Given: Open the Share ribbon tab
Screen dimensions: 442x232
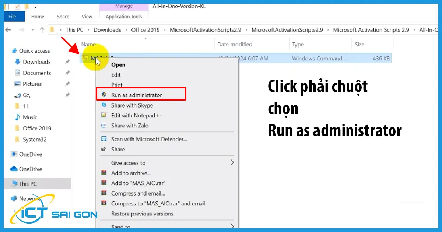Looking at the screenshot, I should coord(63,16).
